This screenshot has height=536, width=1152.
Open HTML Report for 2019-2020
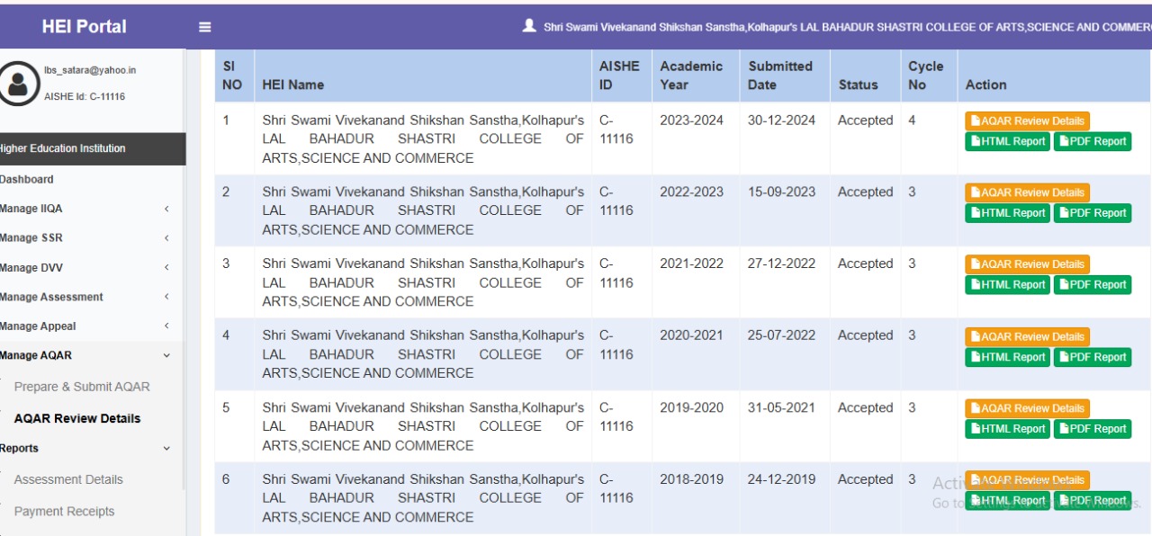[x=1007, y=429]
